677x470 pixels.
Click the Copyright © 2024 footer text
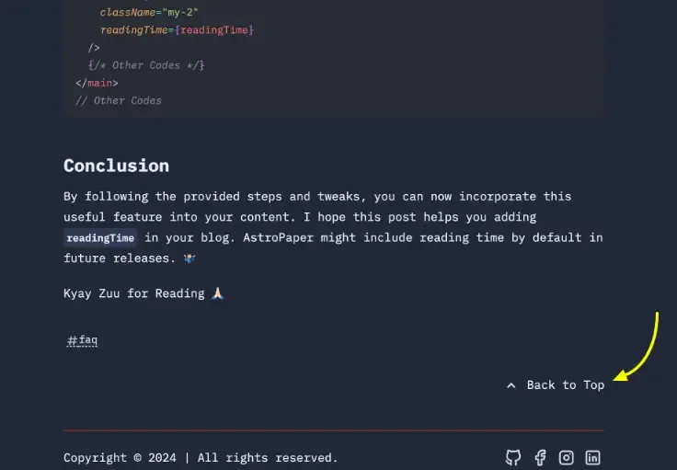click(x=120, y=457)
